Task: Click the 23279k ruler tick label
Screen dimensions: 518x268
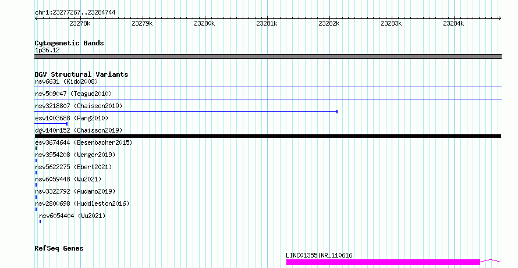Action: [x=142, y=23]
